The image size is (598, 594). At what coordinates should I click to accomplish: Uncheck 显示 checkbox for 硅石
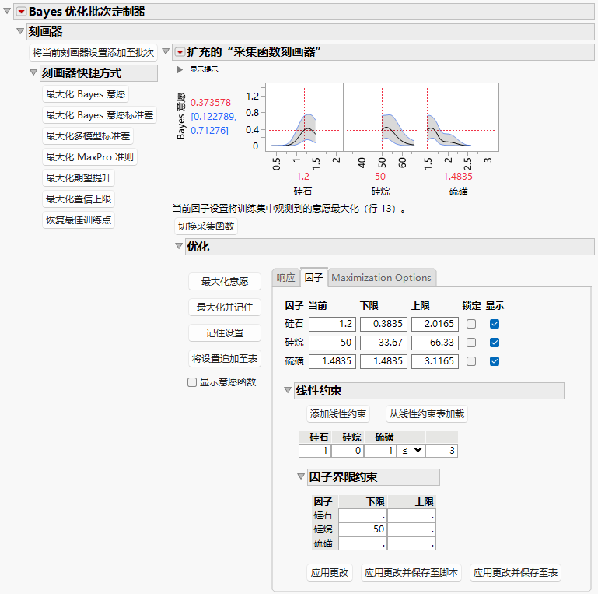click(x=495, y=324)
